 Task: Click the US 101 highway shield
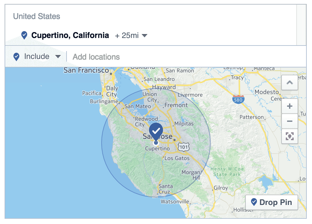pyautogui.click(x=184, y=147)
